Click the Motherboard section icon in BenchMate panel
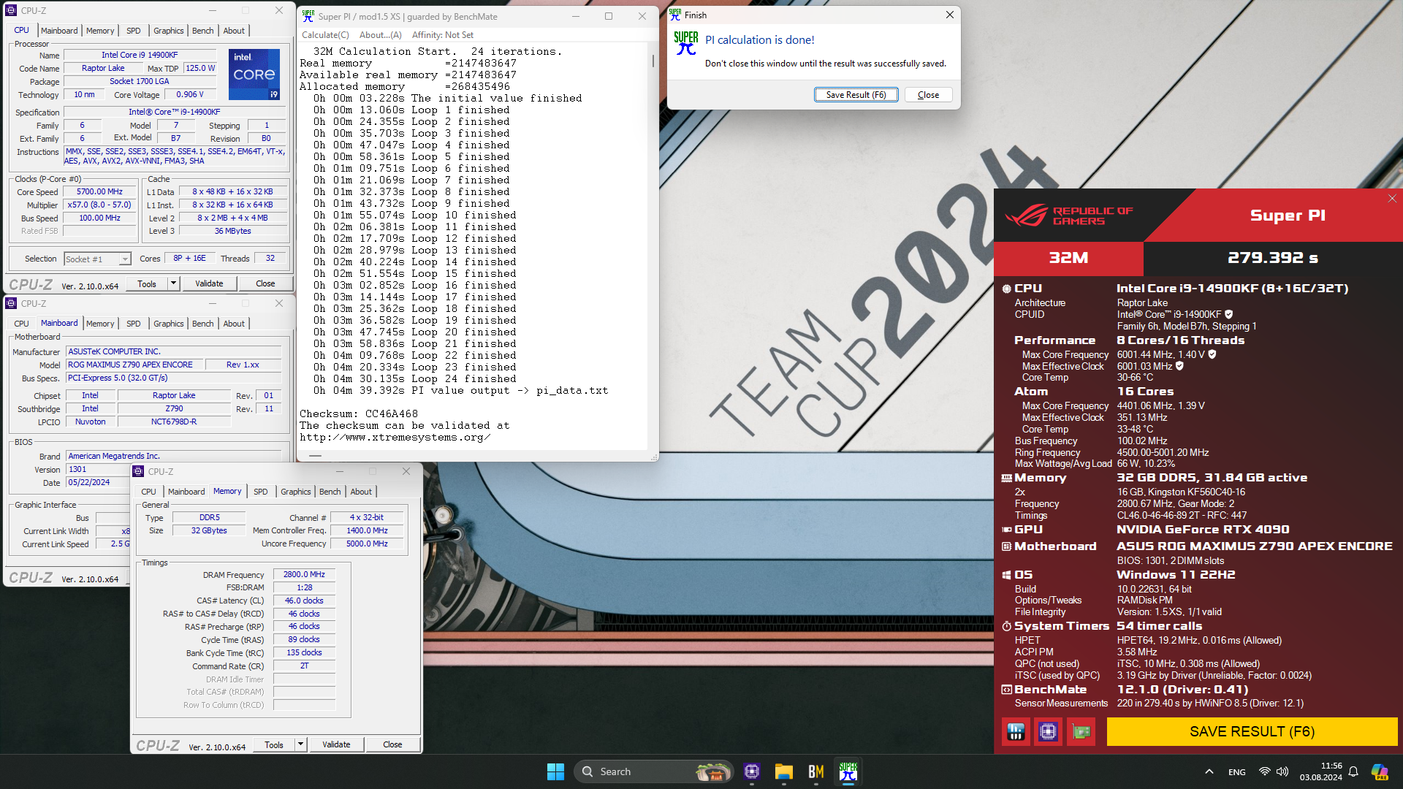 (x=1006, y=546)
